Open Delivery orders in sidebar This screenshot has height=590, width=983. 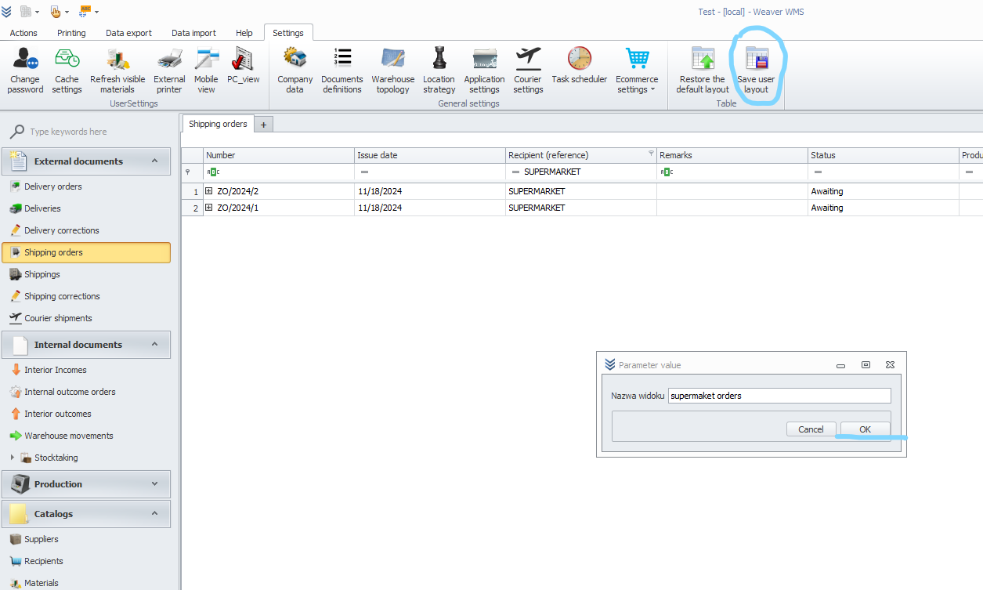[53, 186]
